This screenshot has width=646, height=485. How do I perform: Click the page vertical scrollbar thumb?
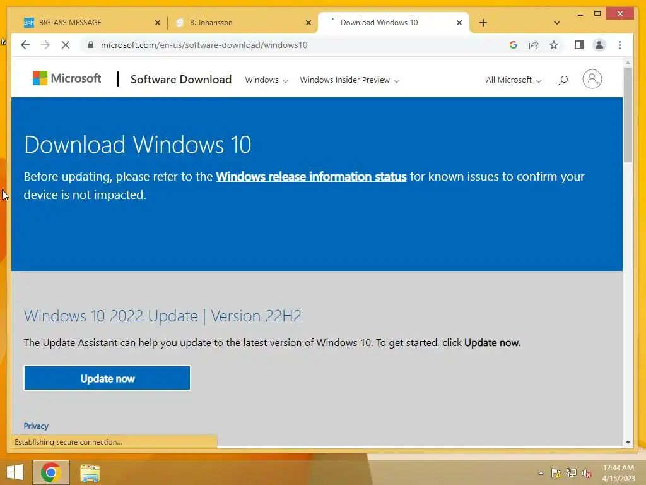628,115
